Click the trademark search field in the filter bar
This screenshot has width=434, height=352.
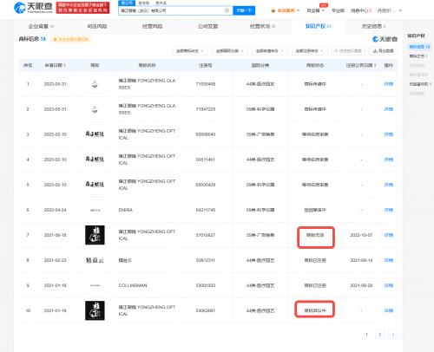tap(348, 51)
